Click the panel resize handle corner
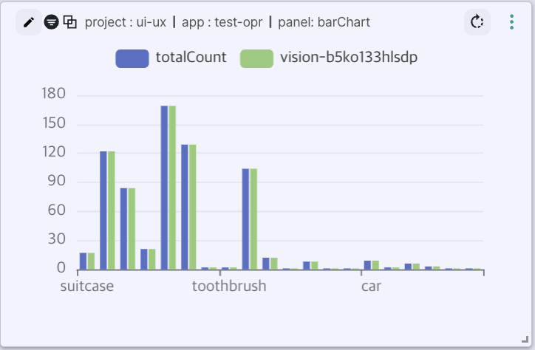Image resolution: width=535 pixels, height=350 pixels. pos(525,339)
